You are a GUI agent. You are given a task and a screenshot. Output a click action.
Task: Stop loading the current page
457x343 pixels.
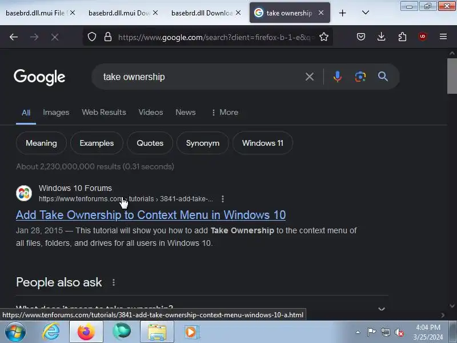pos(55,37)
